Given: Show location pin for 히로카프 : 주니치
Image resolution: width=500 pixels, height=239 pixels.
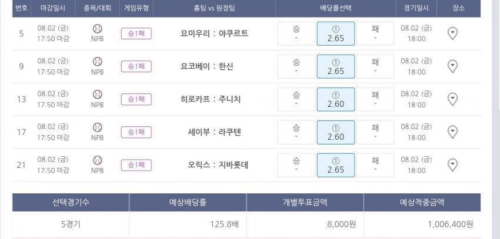Looking at the screenshot, I should pyautogui.click(x=452, y=99).
